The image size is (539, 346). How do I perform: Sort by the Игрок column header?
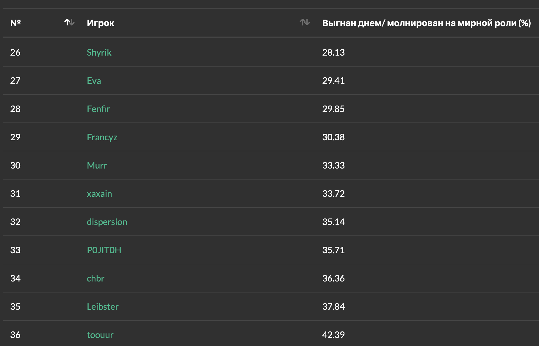coord(101,23)
